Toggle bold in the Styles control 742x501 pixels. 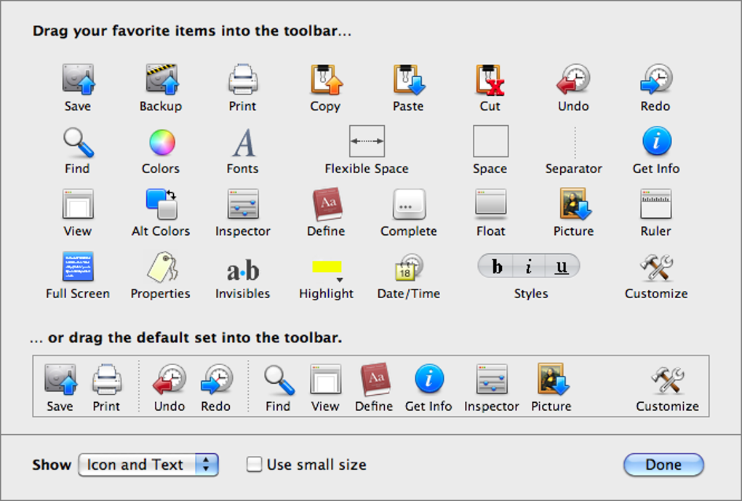(x=495, y=266)
